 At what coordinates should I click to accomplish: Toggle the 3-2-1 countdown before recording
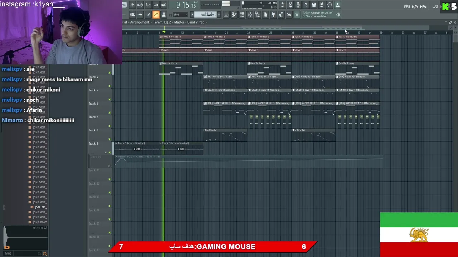[x=148, y=5]
